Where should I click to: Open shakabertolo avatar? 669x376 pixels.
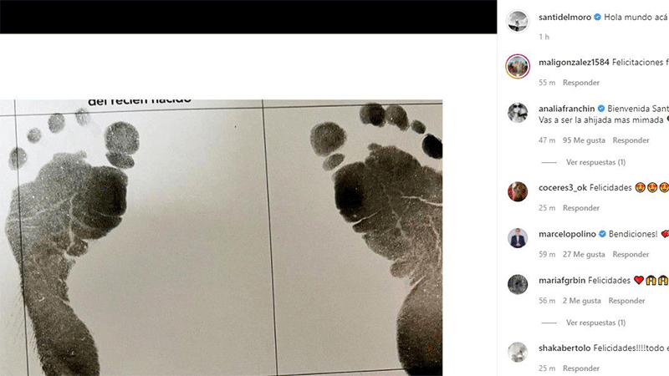tap(518, 352)
